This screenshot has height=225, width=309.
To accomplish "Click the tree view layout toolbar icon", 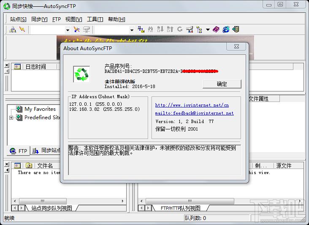I will point(199,29).
